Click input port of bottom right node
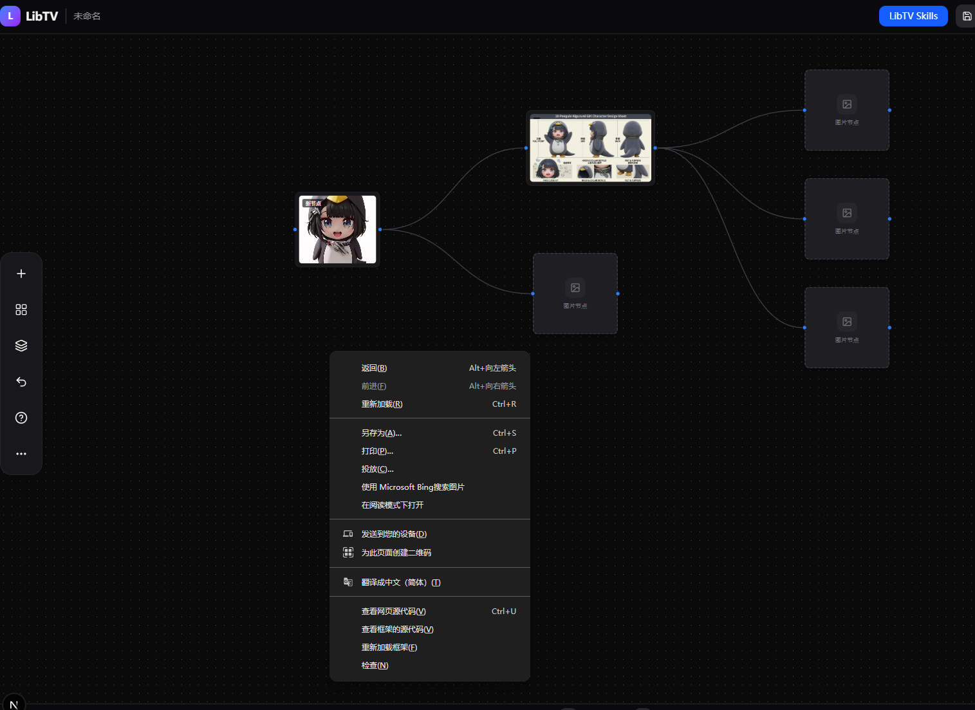The image size is (975, 710). (x=804, y=328)
